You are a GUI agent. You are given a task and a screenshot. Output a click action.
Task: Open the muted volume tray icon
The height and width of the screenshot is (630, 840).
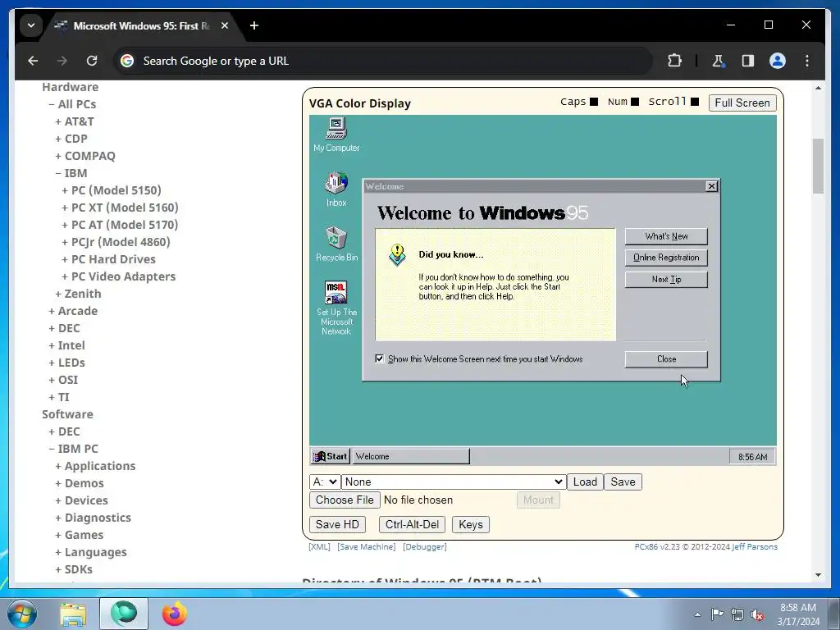tap(757, 614)
